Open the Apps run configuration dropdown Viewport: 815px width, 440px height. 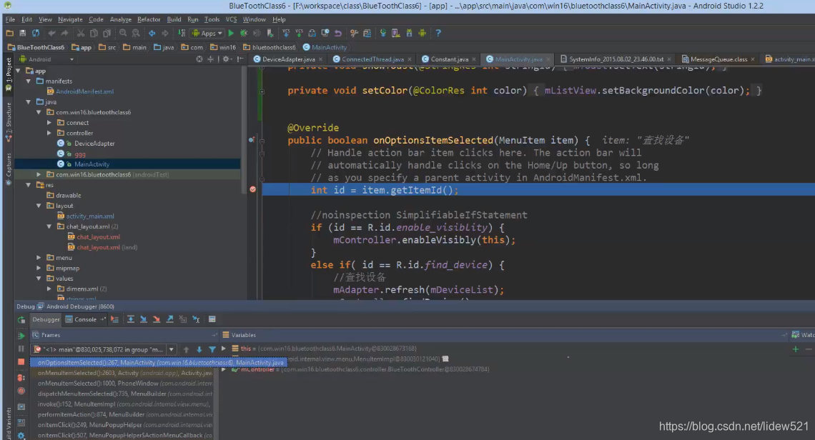207,34
